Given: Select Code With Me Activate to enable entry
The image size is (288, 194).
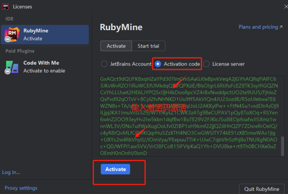Looking at the screenshot, I should tap(45, 67).
